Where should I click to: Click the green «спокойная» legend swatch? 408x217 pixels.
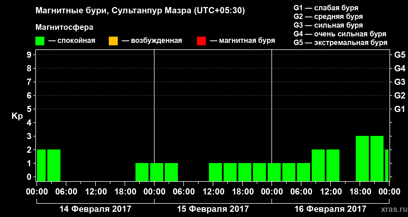[40, 41]
